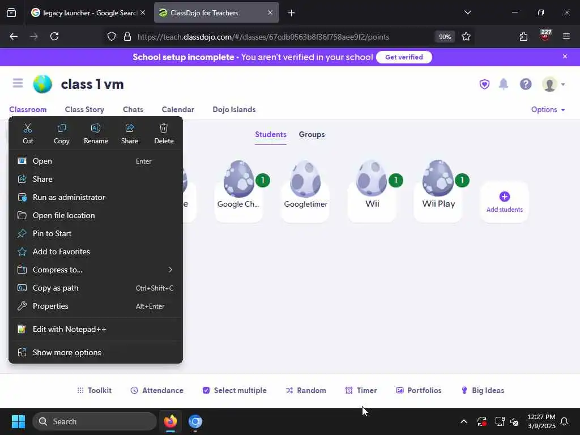This screenshot has width=580, height=435.
Task: Open the profile avatar dropdown
Action: (x=553, y=84)
